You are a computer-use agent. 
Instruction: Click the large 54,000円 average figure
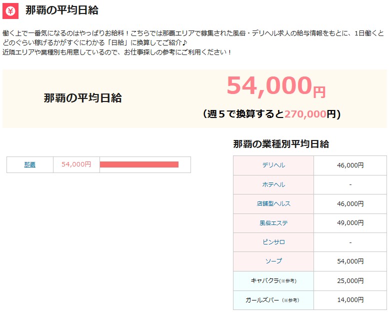click(275, 86)
